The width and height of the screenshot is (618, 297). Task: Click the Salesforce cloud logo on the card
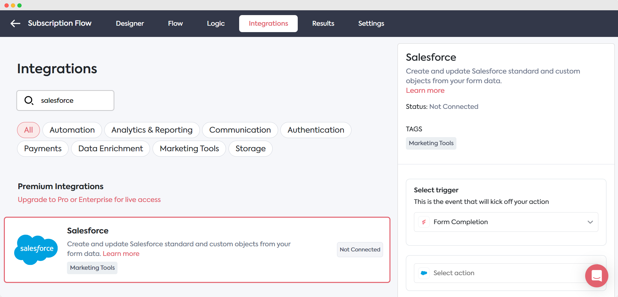pos(36,249)
